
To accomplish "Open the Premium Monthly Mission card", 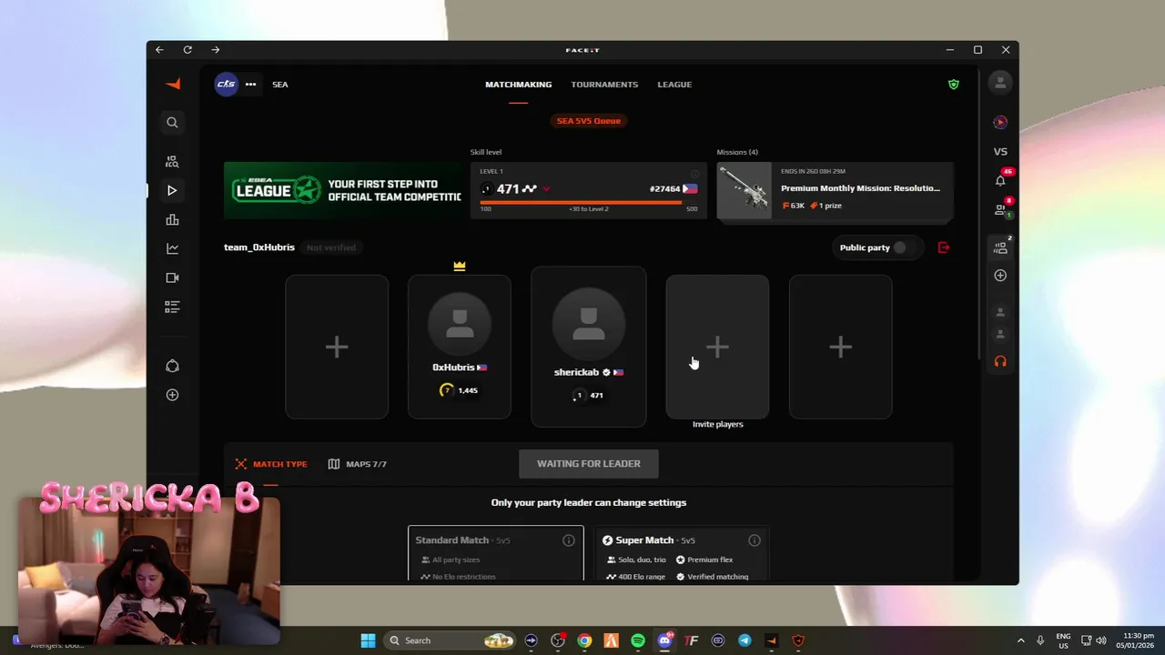I will click(x=836, y=191).
